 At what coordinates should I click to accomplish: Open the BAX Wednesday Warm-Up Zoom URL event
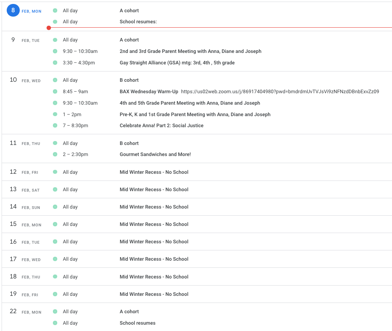[249, 92]
